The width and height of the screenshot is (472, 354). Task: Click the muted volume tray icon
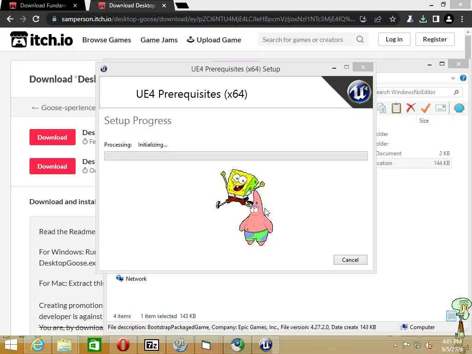coord(428,345)
